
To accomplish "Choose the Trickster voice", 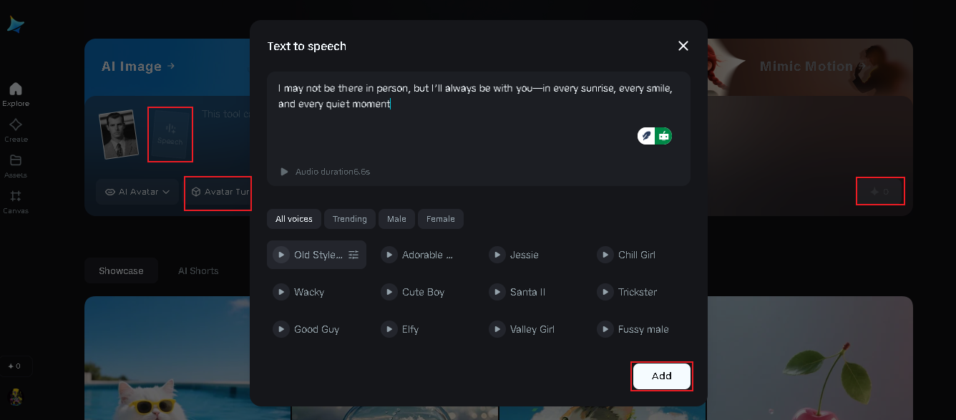I will [x=637, y=292].
